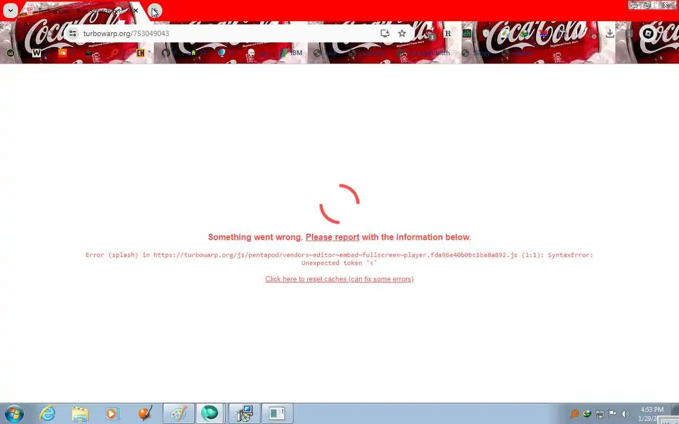Click the 'Please report' link

pos(333,237)
